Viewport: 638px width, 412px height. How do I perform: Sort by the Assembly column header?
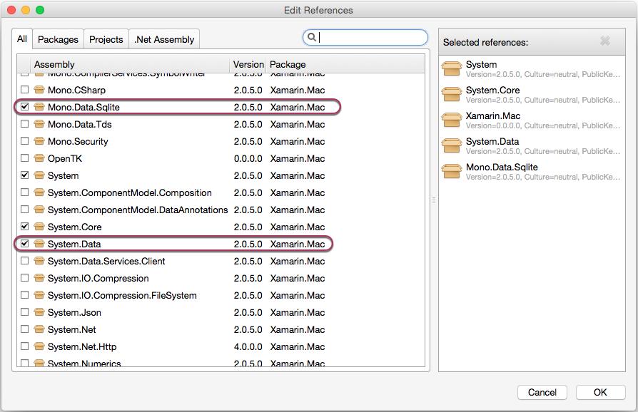[130, 64]
